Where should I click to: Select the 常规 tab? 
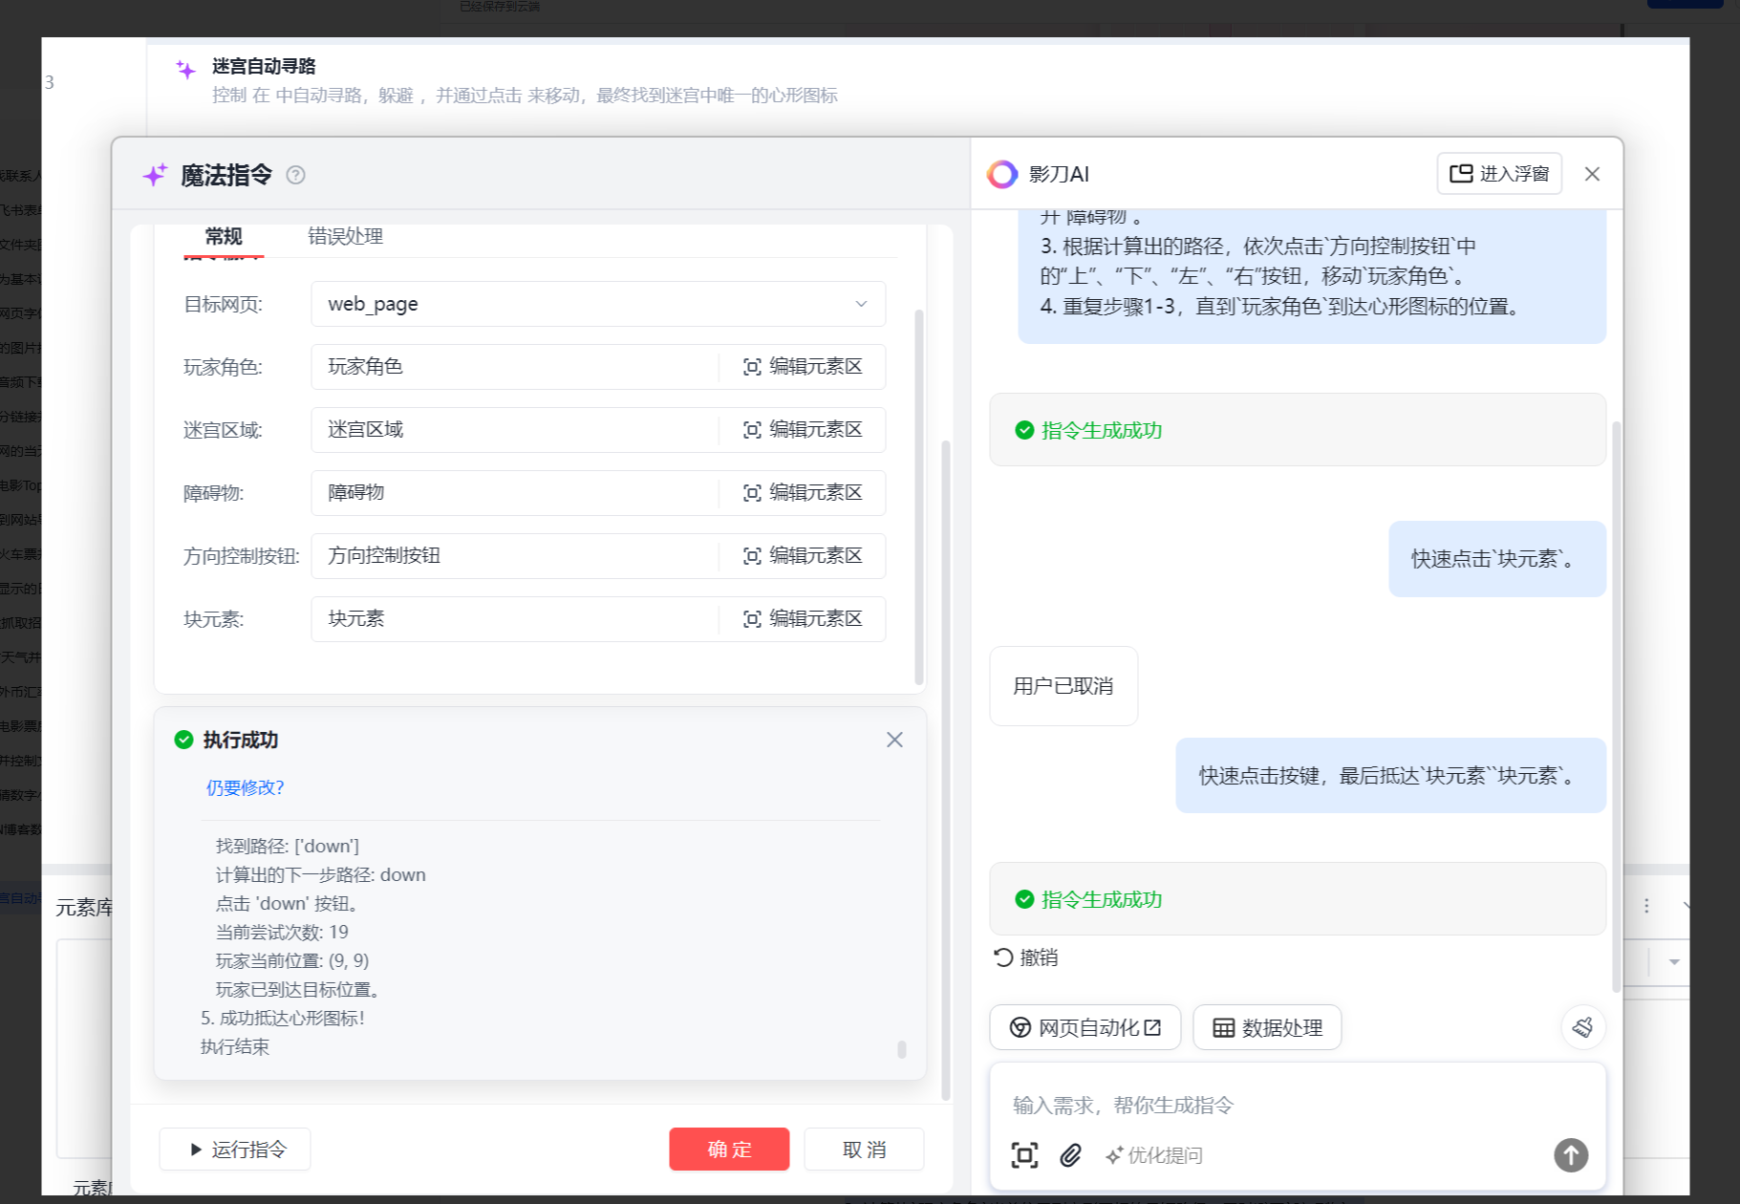[x=223, y=236]
